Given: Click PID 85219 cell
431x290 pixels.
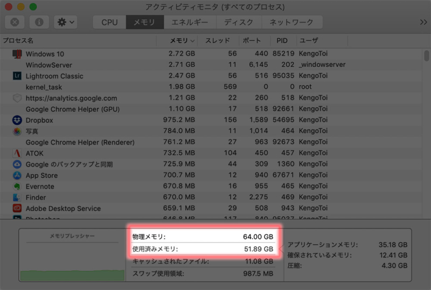Looking at the screenshot, I should click(283, 53).
